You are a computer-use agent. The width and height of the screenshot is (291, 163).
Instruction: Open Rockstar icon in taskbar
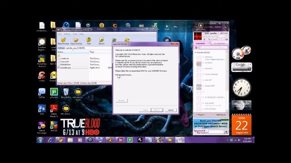click(x=140, y=140)
